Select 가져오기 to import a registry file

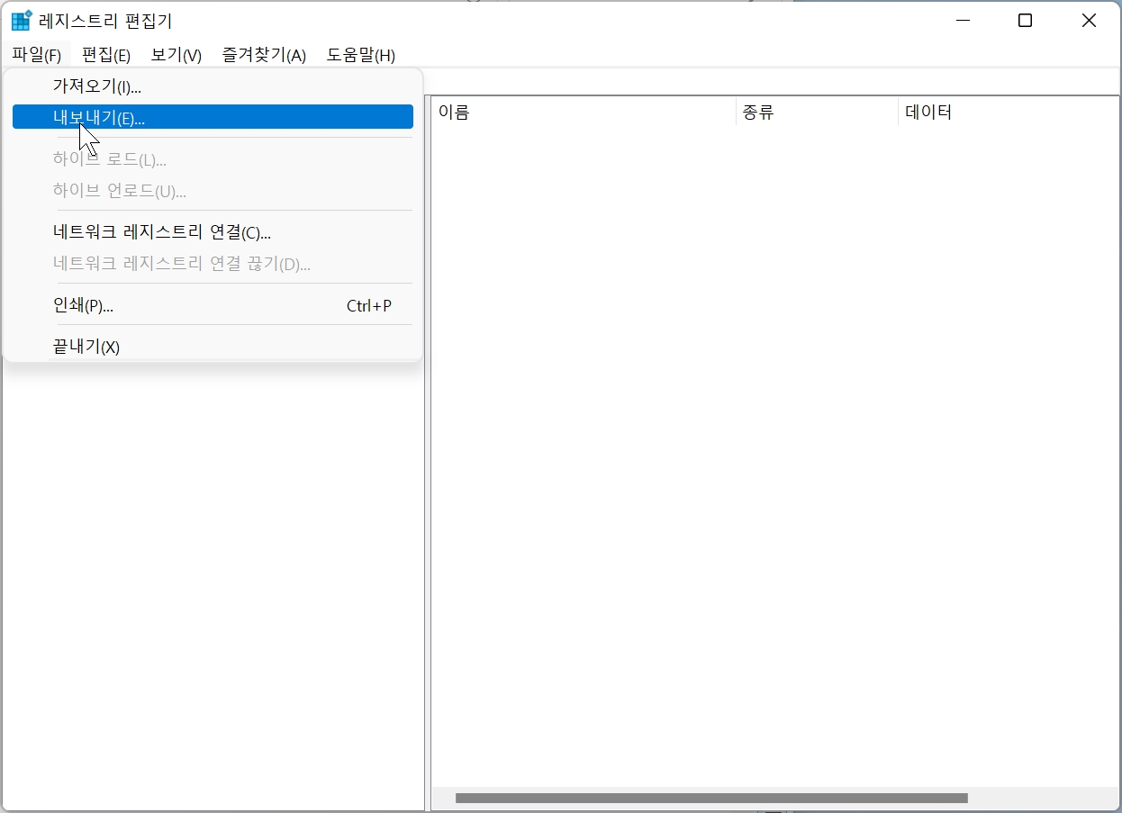tap(99, 86)
